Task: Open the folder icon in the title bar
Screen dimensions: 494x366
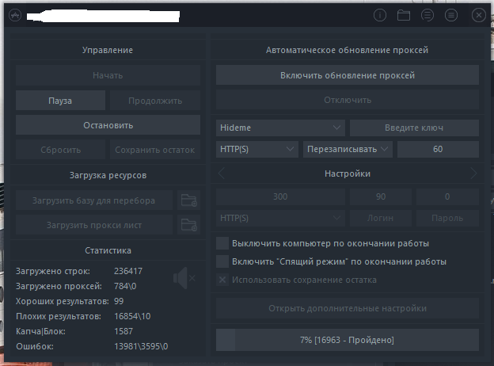Action: 403,15
